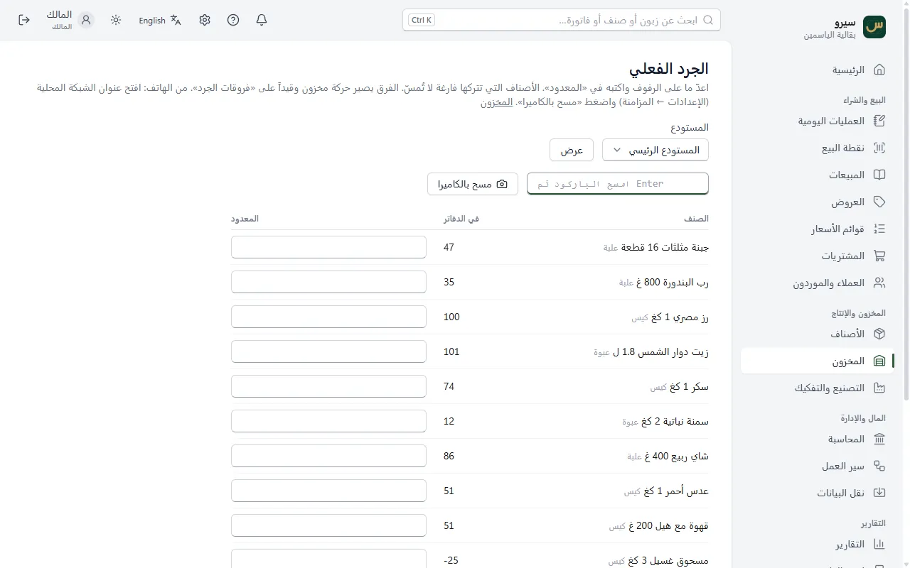
Task: Click counted field for شاي ربيع 400 غ
Action: click(328, 456)
